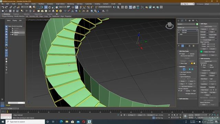The image size is (220, 124).
Task: Expand the Edit Poly modifier sub-levels
Action: tap(181, 30)
